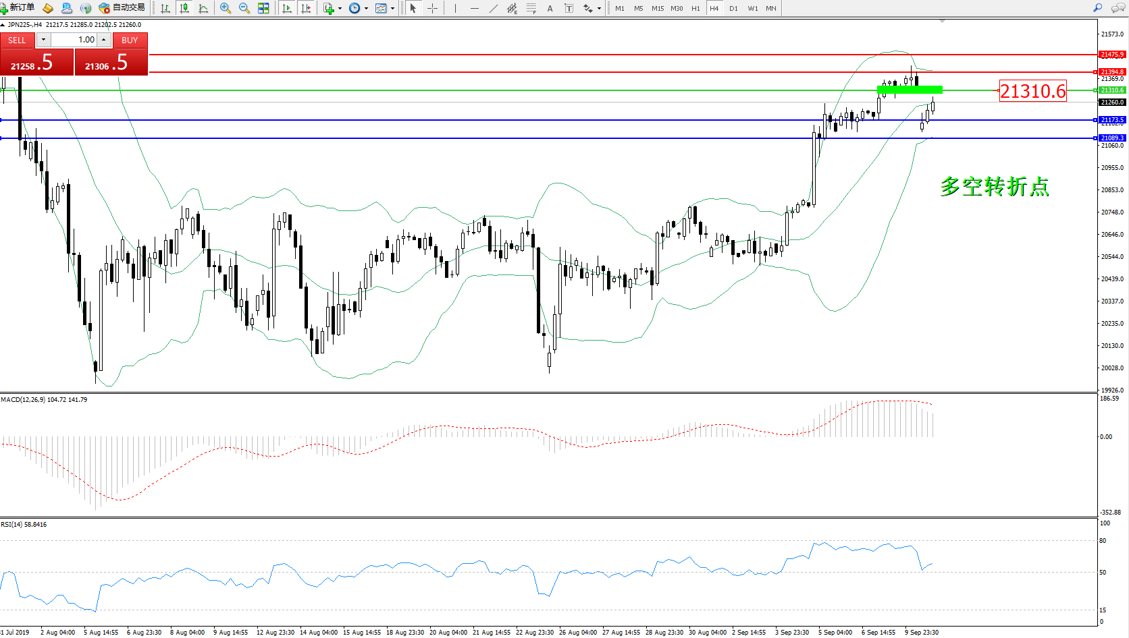Click the tile windows icon
The width and height of the screenshot is (1129, 638).
pyautogui.click(x=263, y=8)
